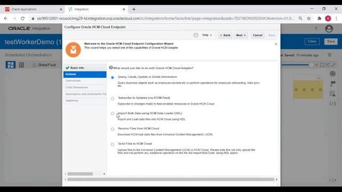Click the help question icon beside the prompt
This screenshot has height=192, width=342.
[111, 68]
